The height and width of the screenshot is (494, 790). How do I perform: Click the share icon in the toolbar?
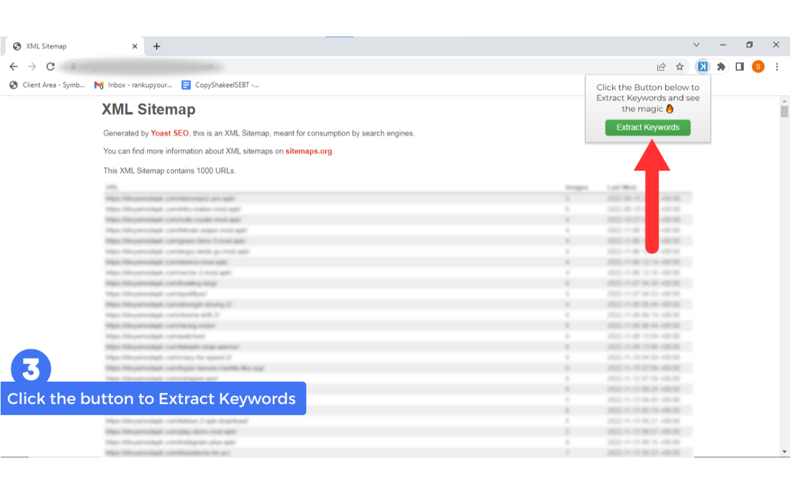(661, 66)
